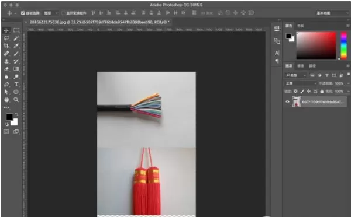Select the Horizontal Type tool
Viewport: 351px width, 217px height.
16,85
